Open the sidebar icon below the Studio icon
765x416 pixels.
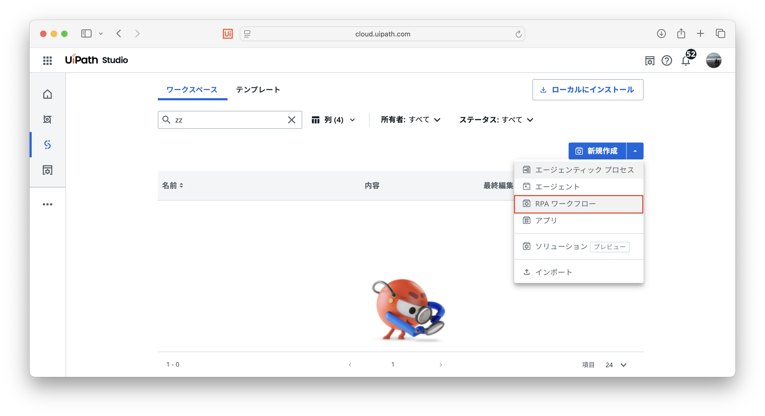pos(48,170)
